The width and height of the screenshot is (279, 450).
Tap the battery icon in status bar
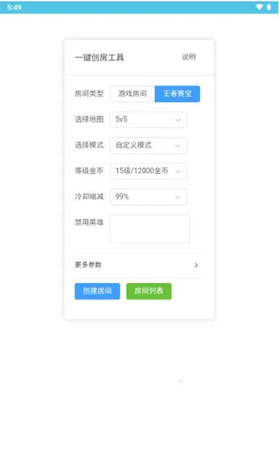(269, 7)
